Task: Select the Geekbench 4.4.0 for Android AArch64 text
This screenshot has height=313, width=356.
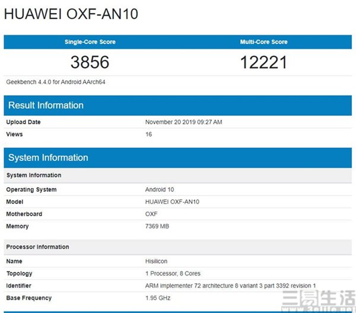Action: tap(56, 82)
